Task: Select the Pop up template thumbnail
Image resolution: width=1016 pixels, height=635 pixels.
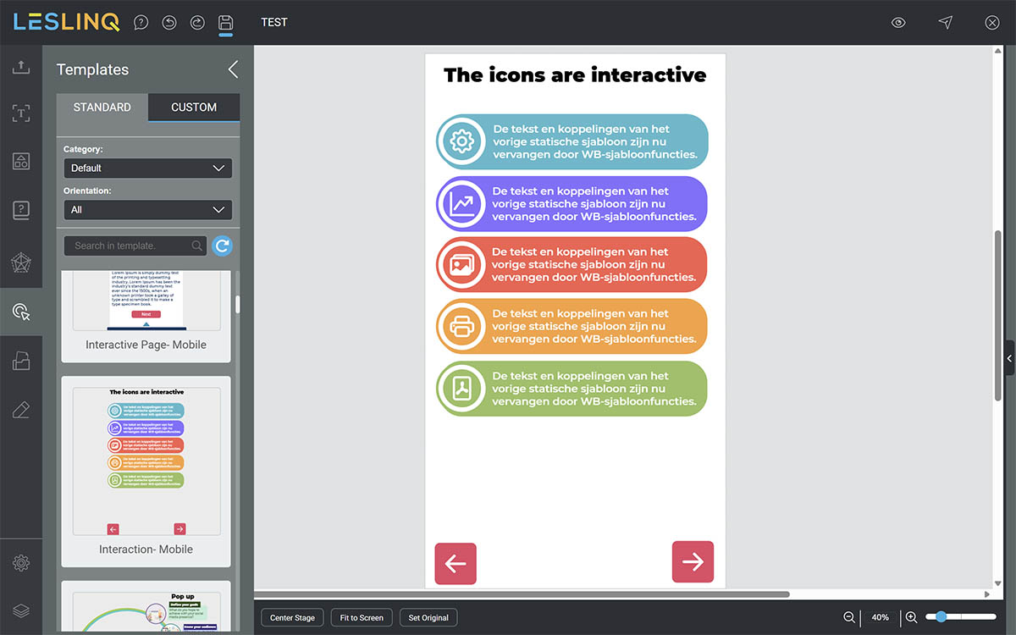Action: click(x=146, y=610)
